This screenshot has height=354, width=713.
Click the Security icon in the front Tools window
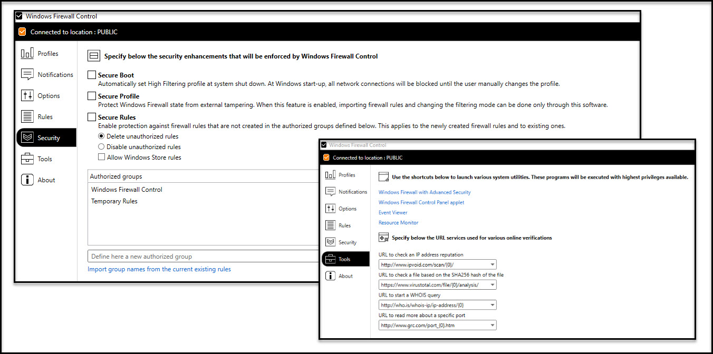click(331, 242)
